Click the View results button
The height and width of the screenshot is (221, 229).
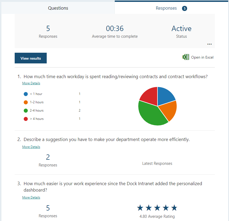[x=30, y=58]
